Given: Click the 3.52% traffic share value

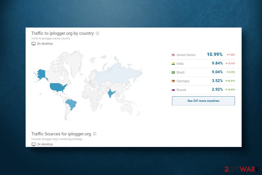Looking at the screenshot, I should [217, 81].
